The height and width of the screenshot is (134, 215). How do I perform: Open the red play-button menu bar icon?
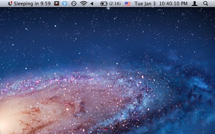click(x=57, y=3)
